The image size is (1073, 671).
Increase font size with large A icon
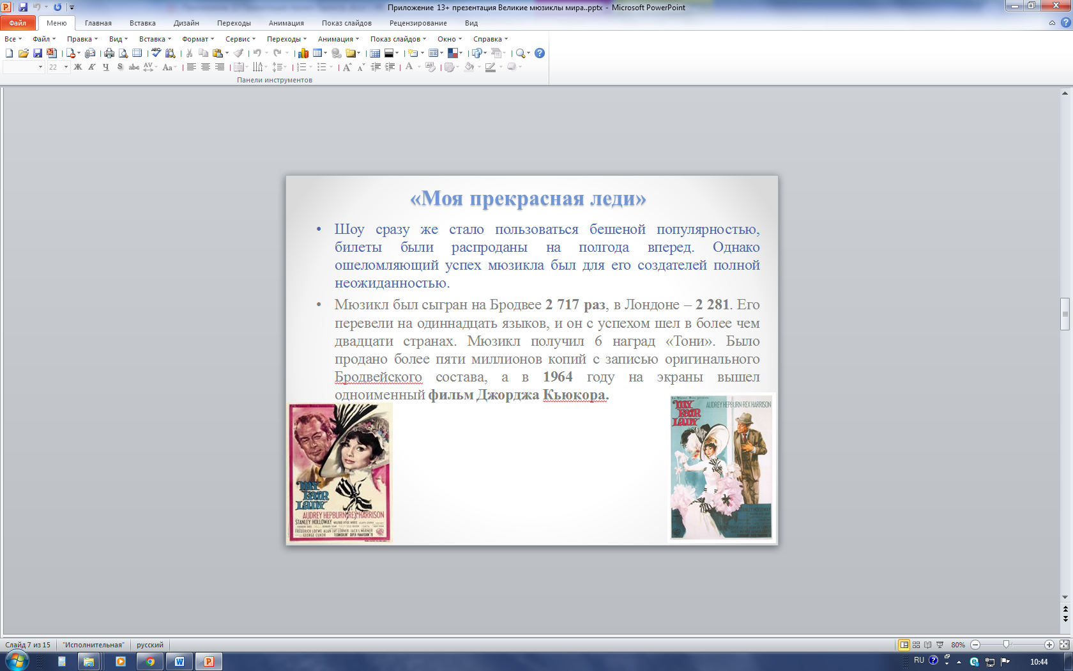[347, 67]
